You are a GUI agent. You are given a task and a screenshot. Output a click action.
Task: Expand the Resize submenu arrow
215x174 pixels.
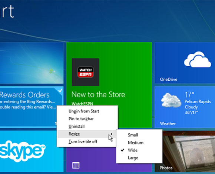pos(111,134)
